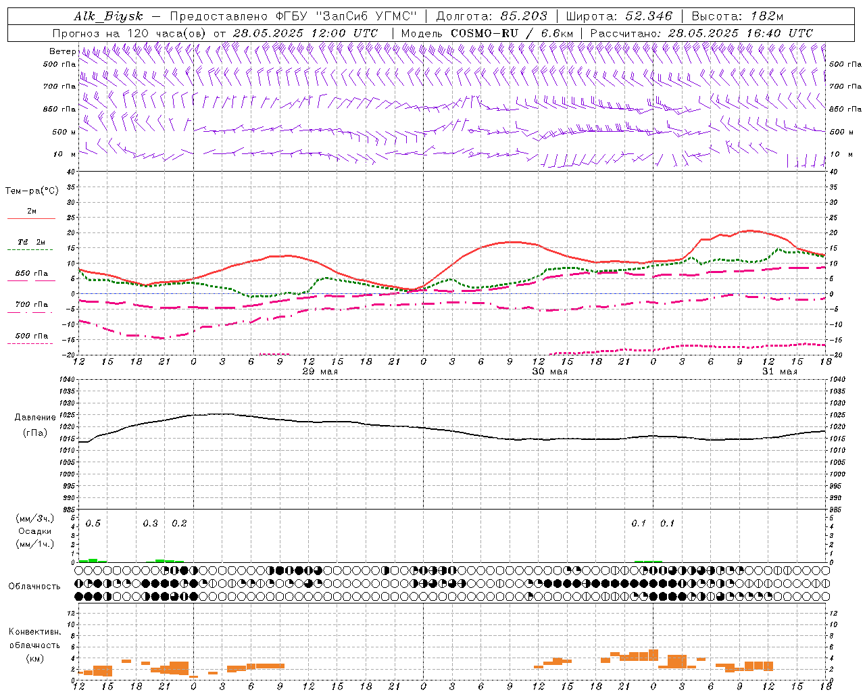Click the Модель COSMO-RU / 6.6км label
Image resolution: width=865 pixels, height=692 pixels.
[487, 32]
